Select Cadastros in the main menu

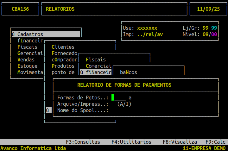30,34
